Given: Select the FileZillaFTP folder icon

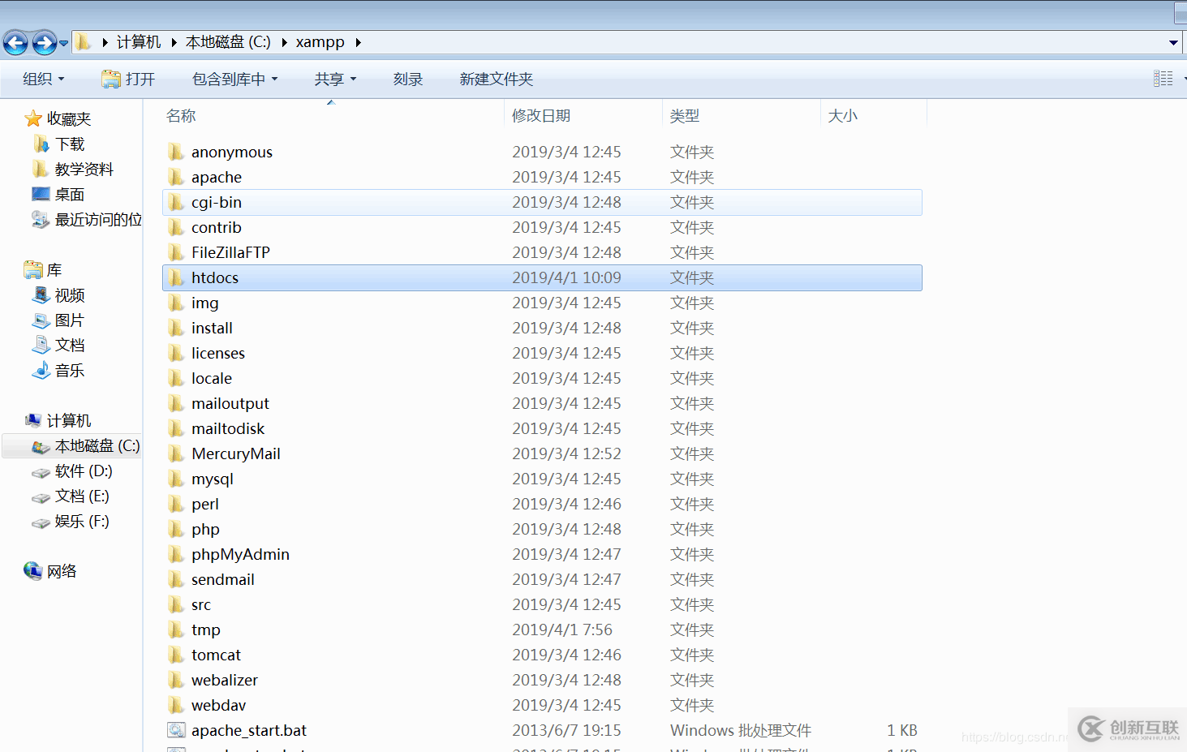Looking at the screenshot, I should (x=176, y=252).
